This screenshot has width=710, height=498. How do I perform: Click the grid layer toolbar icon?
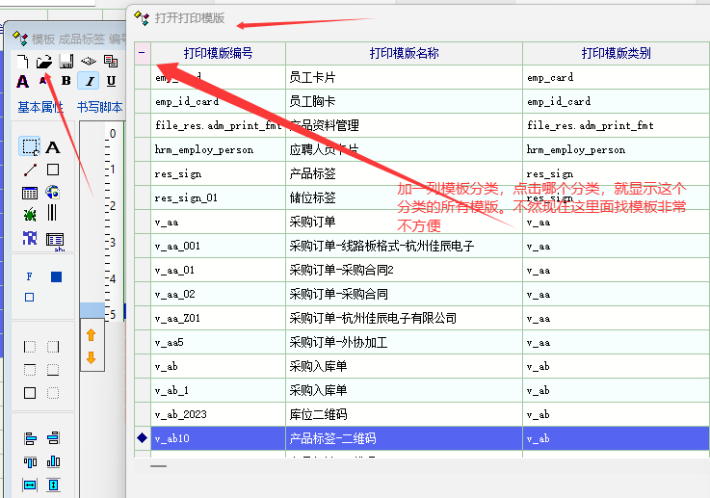point(89,61)
